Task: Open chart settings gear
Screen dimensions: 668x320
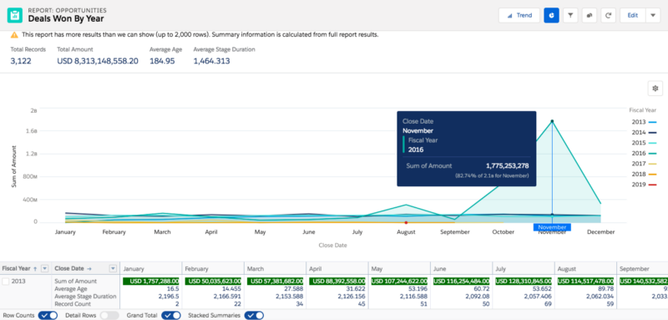Action: coord(655,89)
